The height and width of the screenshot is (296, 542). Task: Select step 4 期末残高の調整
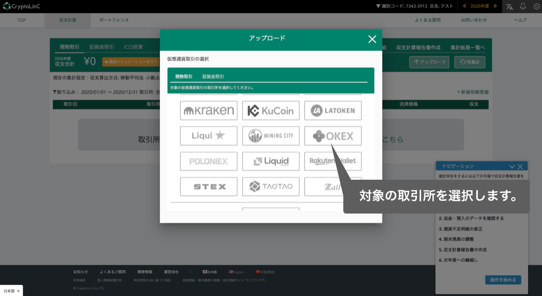[456, 239]
